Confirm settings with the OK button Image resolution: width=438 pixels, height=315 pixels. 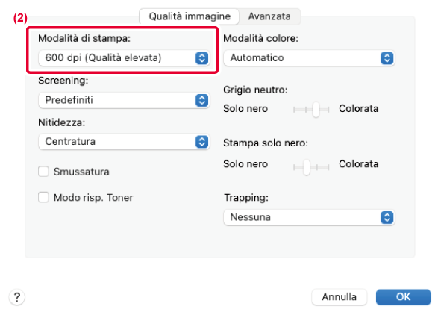(403, 297)
